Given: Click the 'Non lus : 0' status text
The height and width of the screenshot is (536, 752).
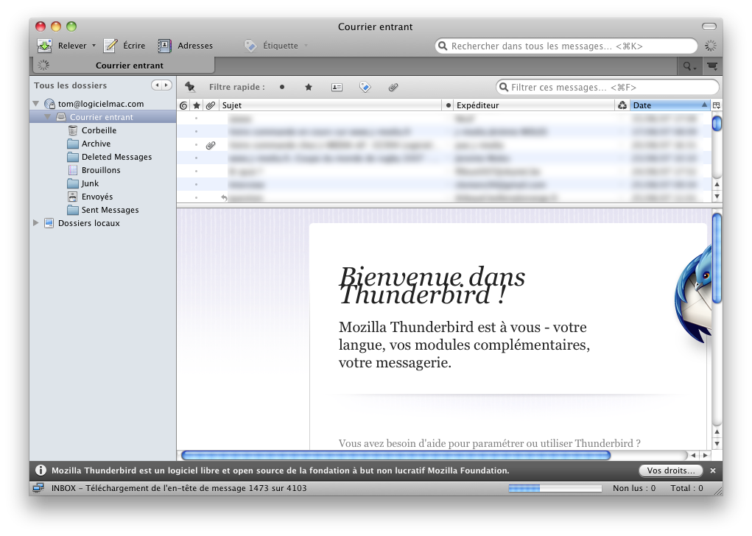Looking at the screenshot, I should (634, 488).
